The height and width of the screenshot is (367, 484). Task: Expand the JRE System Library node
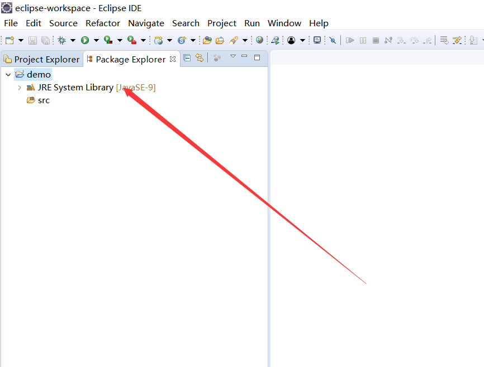[x=20, y=88]
